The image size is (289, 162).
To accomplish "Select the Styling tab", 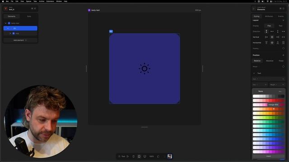I will click(256, 16).
